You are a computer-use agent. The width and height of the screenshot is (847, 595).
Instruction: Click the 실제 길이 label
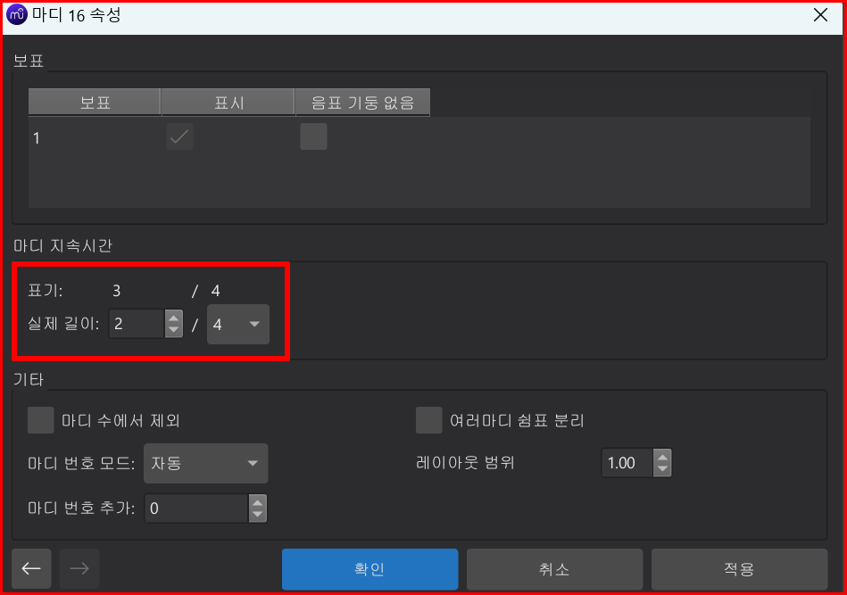point(63,324)
